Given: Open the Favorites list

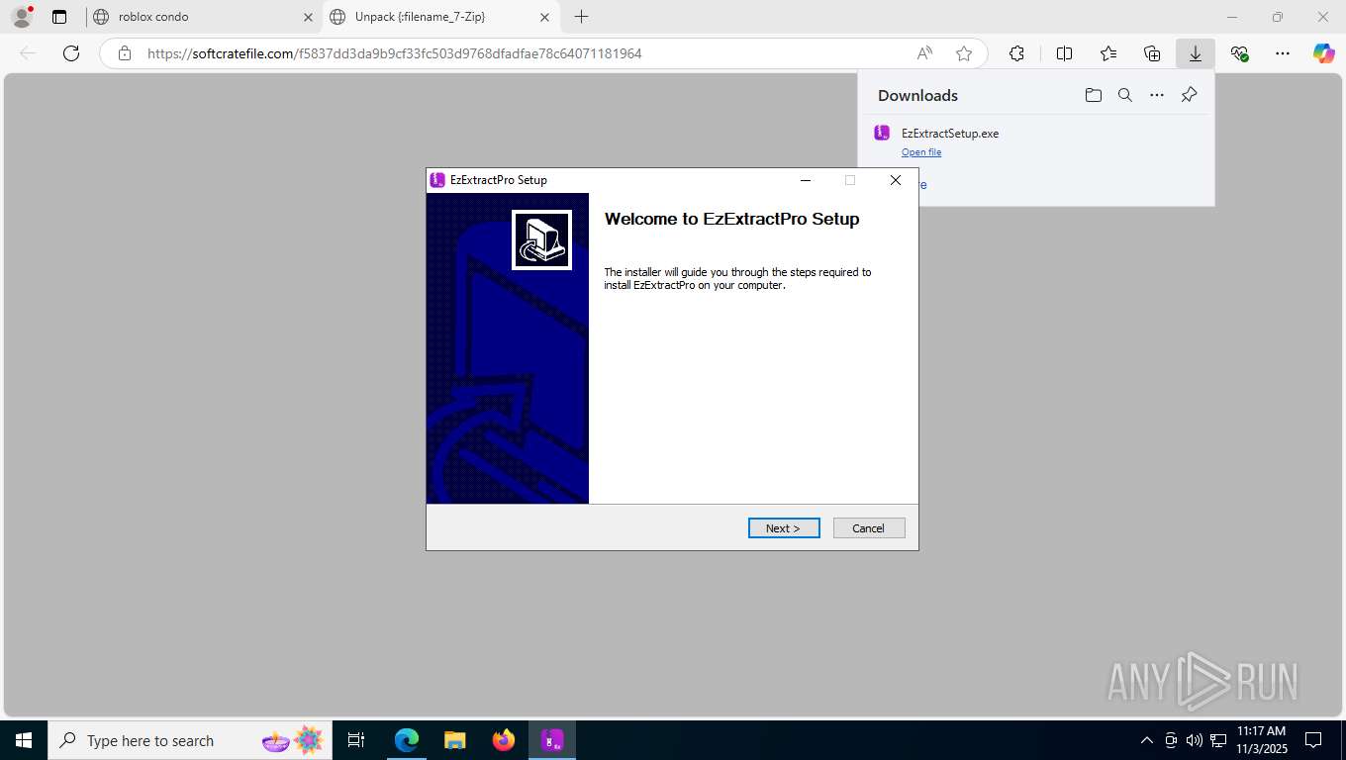Looking at the screenshot, I should [x=1108, y=53].
